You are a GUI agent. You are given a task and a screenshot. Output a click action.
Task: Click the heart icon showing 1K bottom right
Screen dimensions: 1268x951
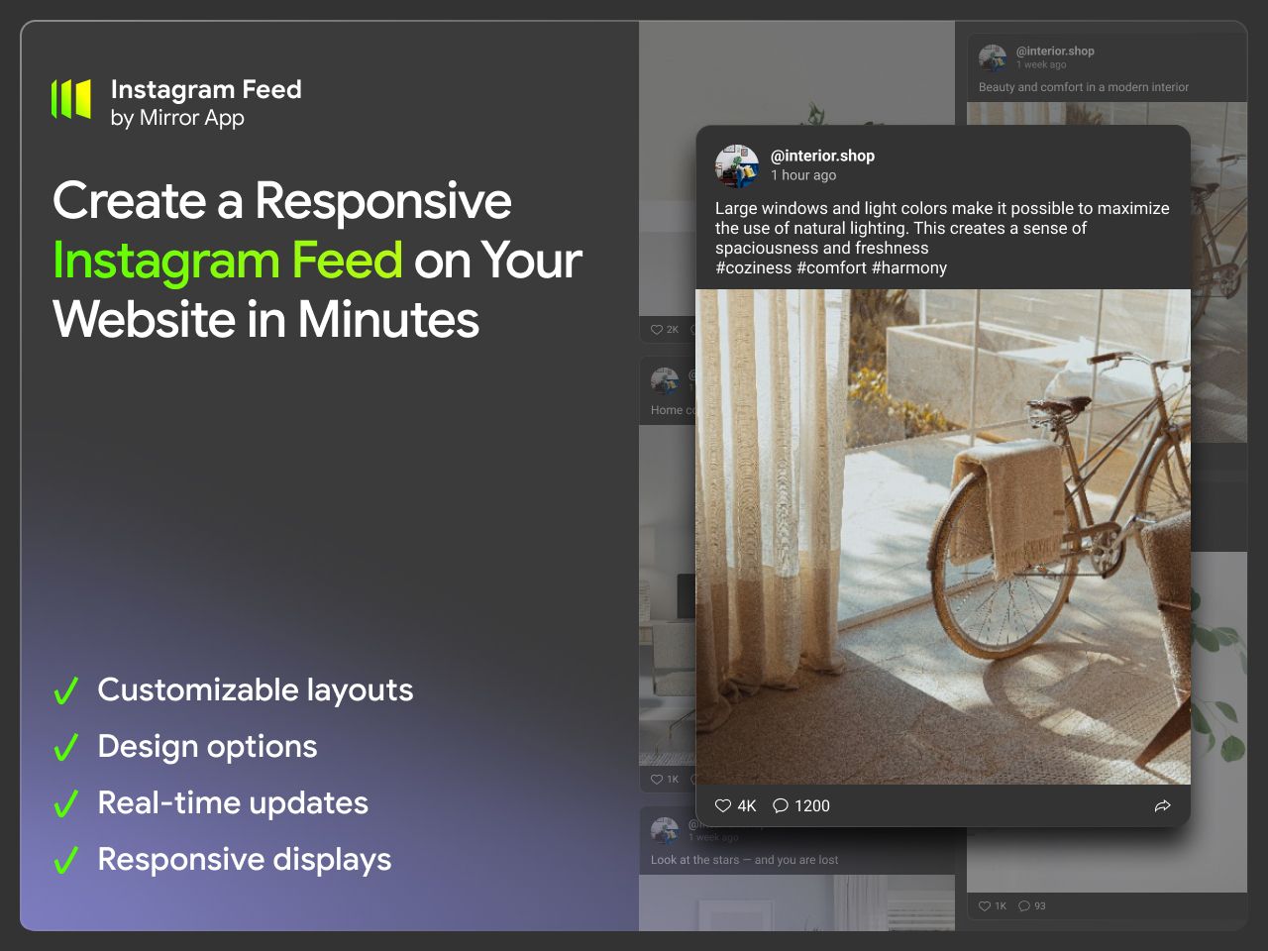point(985,906)
